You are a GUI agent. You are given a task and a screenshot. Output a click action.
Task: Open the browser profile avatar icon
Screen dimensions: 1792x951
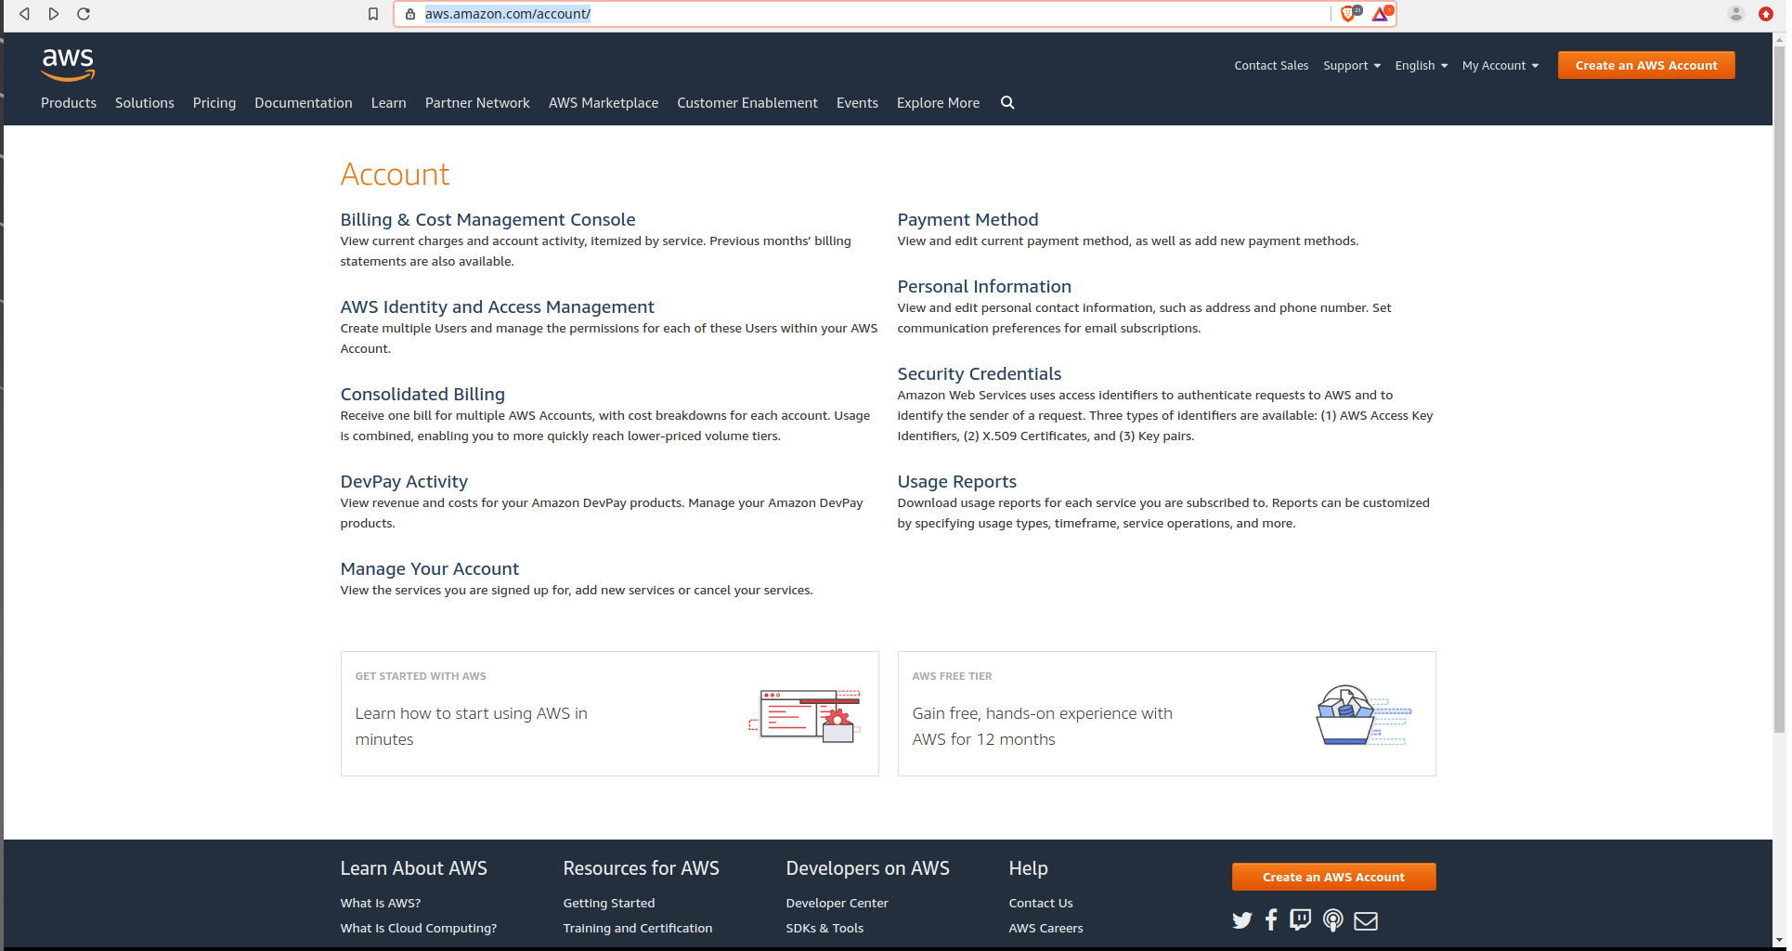[x=1735, y=14]
